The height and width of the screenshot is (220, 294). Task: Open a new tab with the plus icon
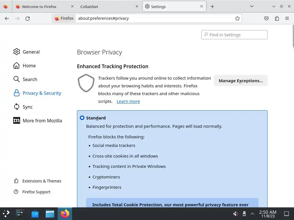212,7
